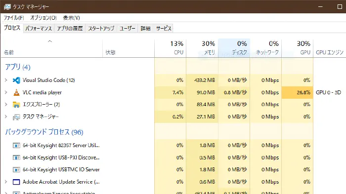346x194 pixels.
Task: Open the 表示(V) menu
Action: tap(71, 18)
